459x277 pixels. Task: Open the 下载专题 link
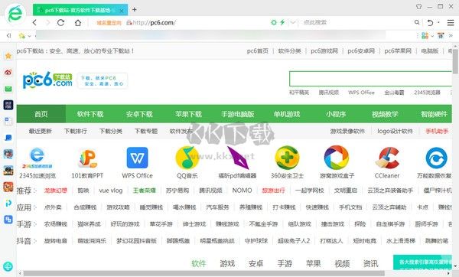coord(146,131)
